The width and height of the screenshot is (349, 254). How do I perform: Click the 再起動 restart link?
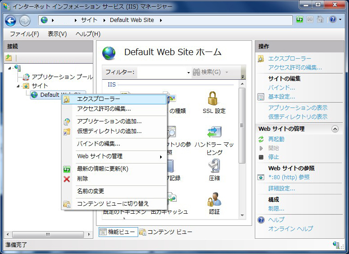[x=276, y=139]
